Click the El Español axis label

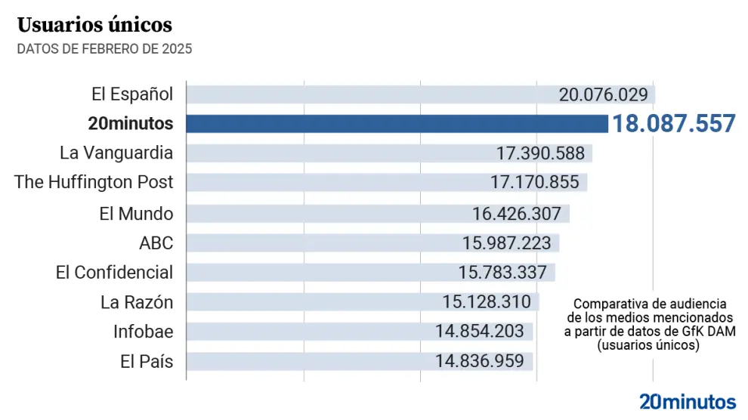coord(132,94)
